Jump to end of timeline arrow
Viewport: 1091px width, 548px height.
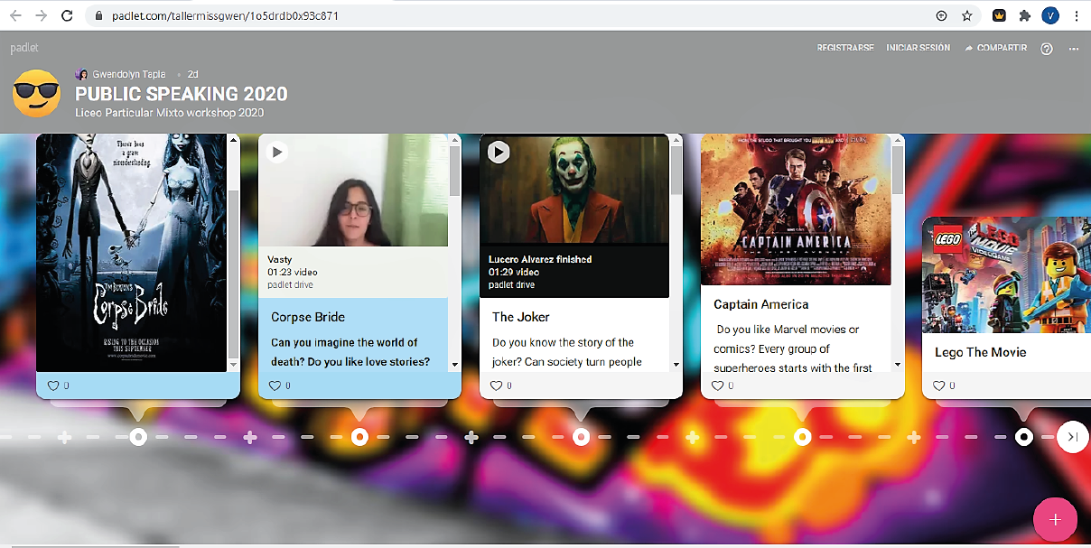[1073, 437]
